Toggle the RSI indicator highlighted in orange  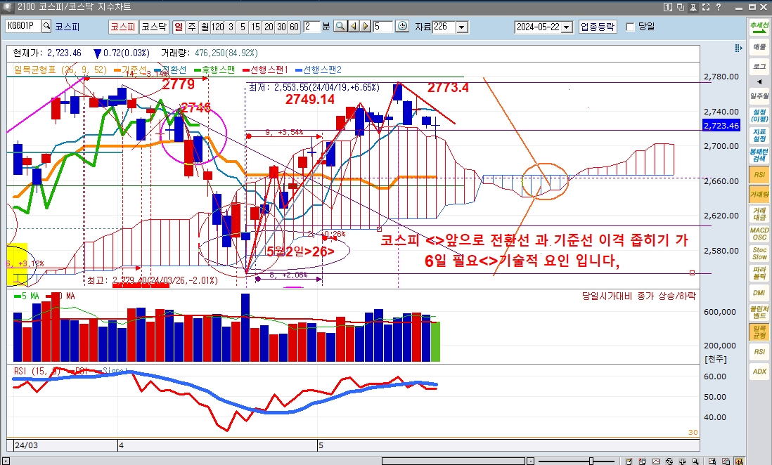click(x=759, y=175)
